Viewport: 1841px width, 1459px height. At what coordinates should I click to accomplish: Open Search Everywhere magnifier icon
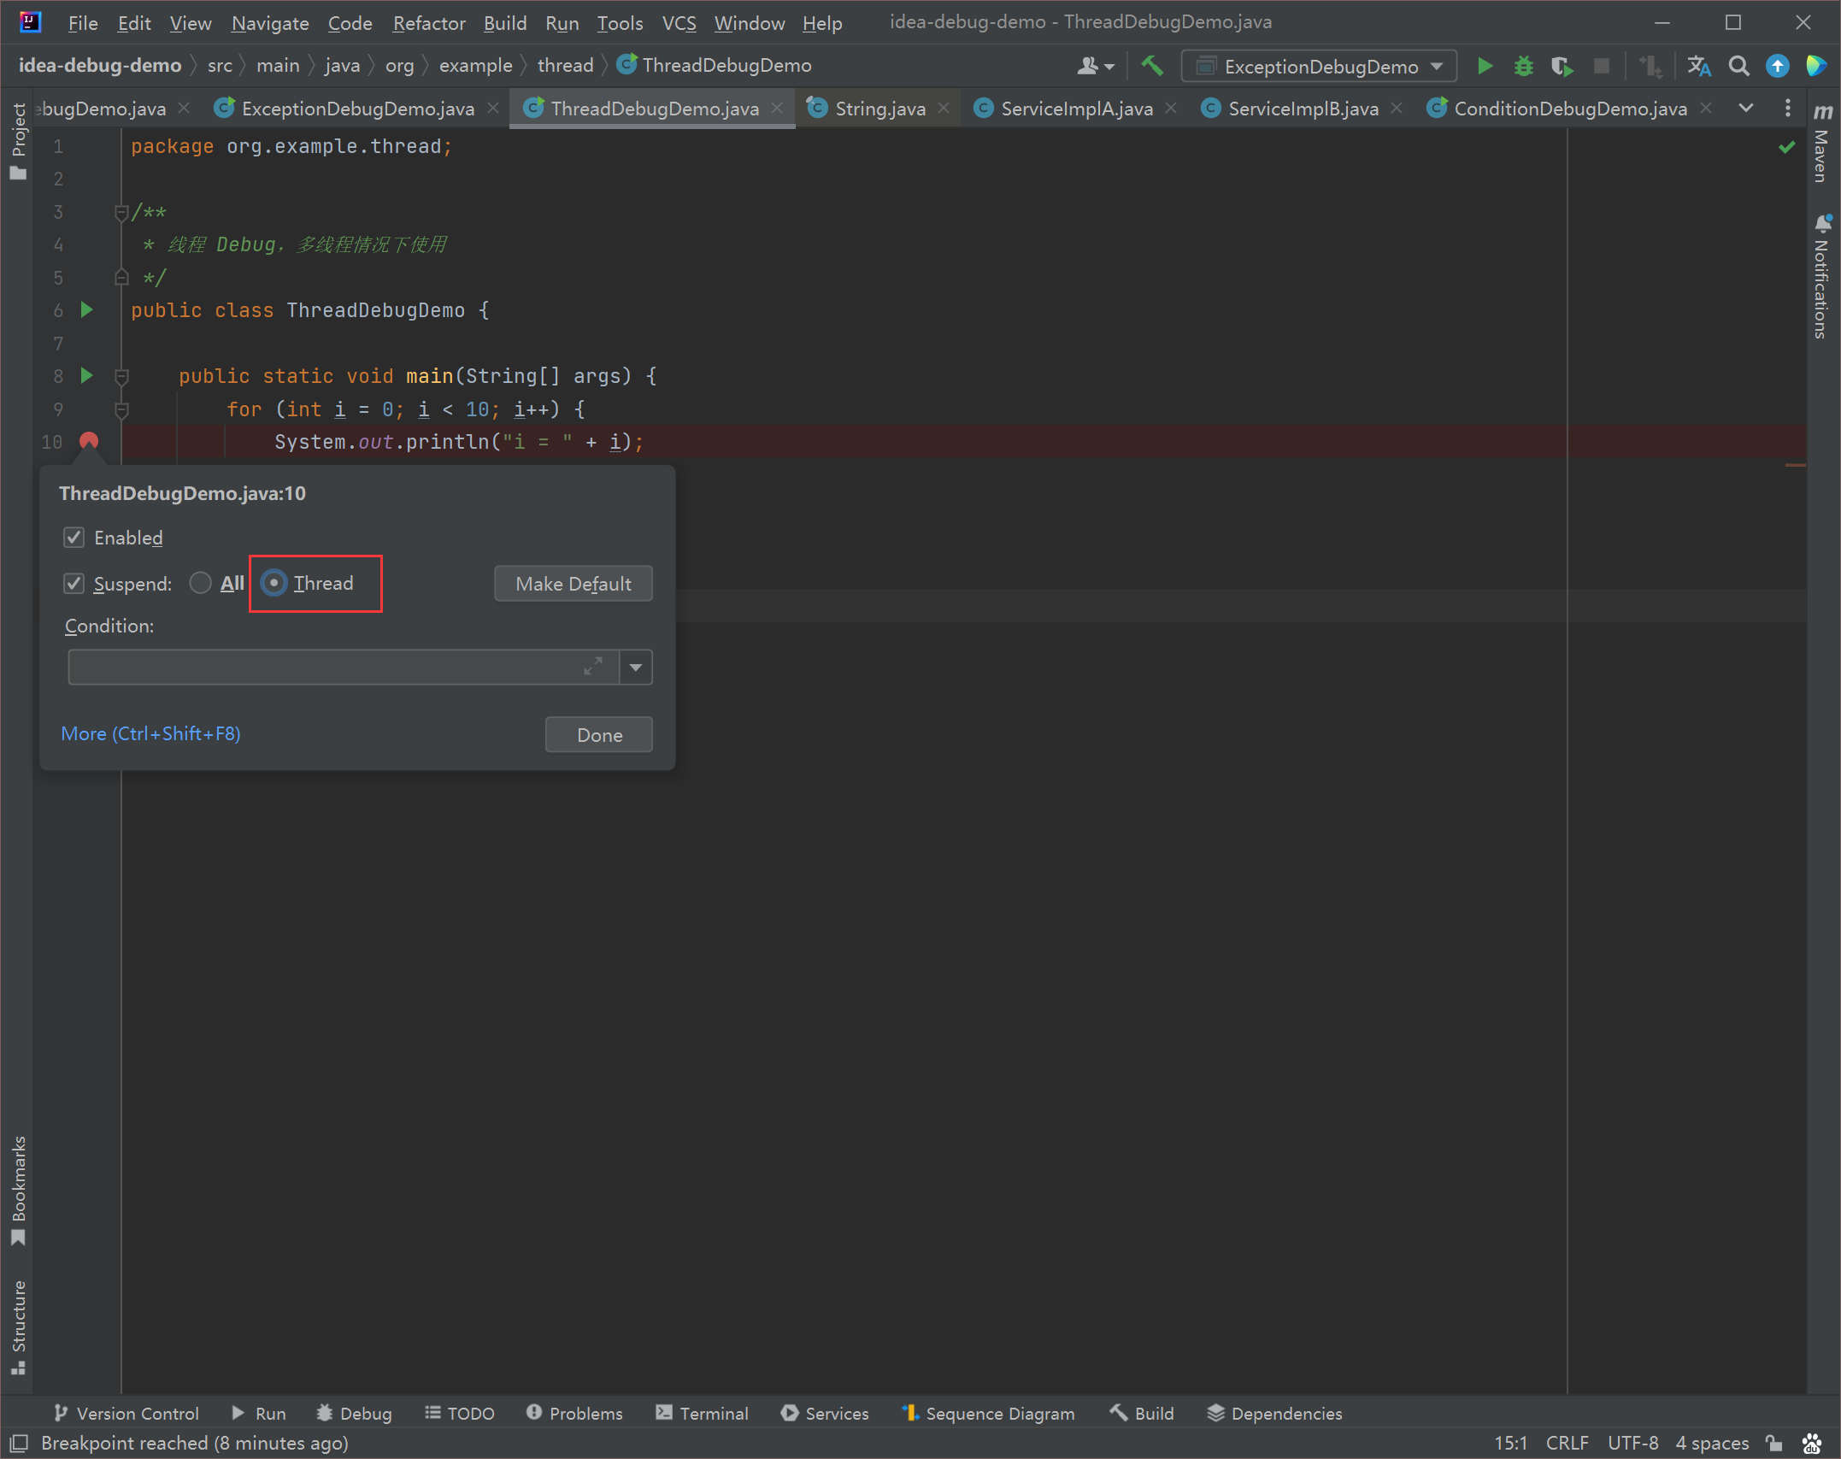pyautogui.click(x=1738, y=66)
